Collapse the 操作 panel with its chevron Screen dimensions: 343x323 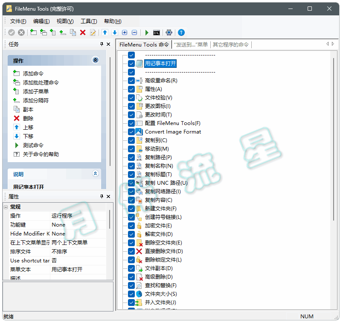[x=95, y=60]
